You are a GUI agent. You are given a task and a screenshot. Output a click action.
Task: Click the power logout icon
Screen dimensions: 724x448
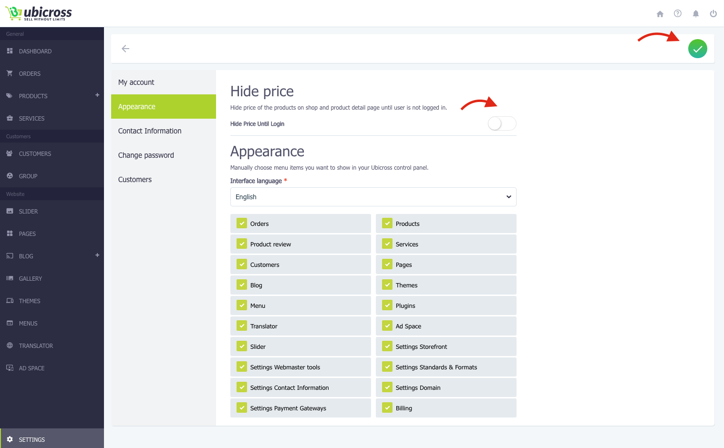(x=714, y=13)
